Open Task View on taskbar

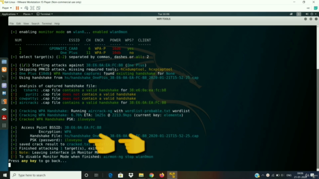click(x=96, y=175)
